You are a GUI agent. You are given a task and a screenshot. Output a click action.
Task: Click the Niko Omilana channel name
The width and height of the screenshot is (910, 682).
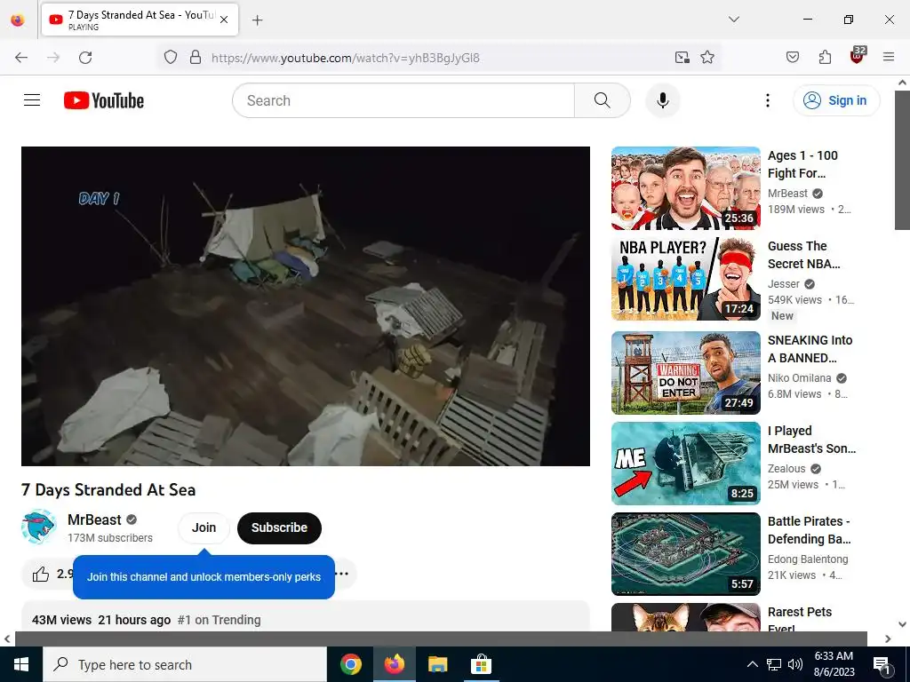point(799,378)
